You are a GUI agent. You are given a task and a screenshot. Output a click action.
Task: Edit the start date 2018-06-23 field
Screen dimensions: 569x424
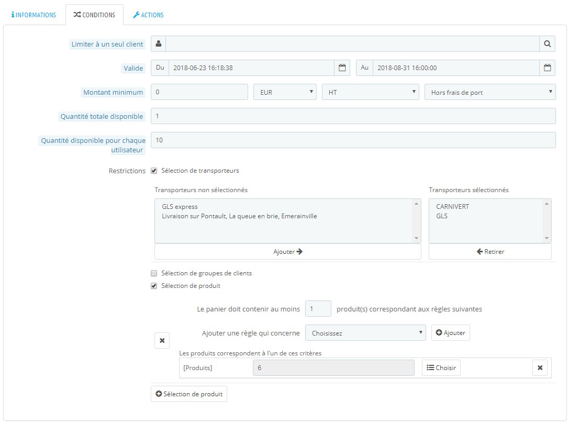(251, 68)
